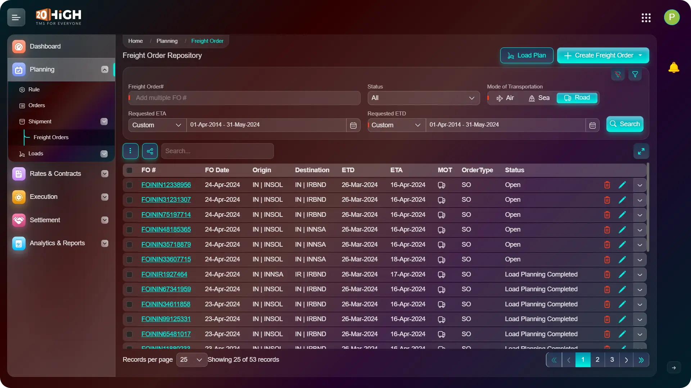The image size is (691, 388).
Task: Check the row FOININ31231307
Action: point(130,200)
